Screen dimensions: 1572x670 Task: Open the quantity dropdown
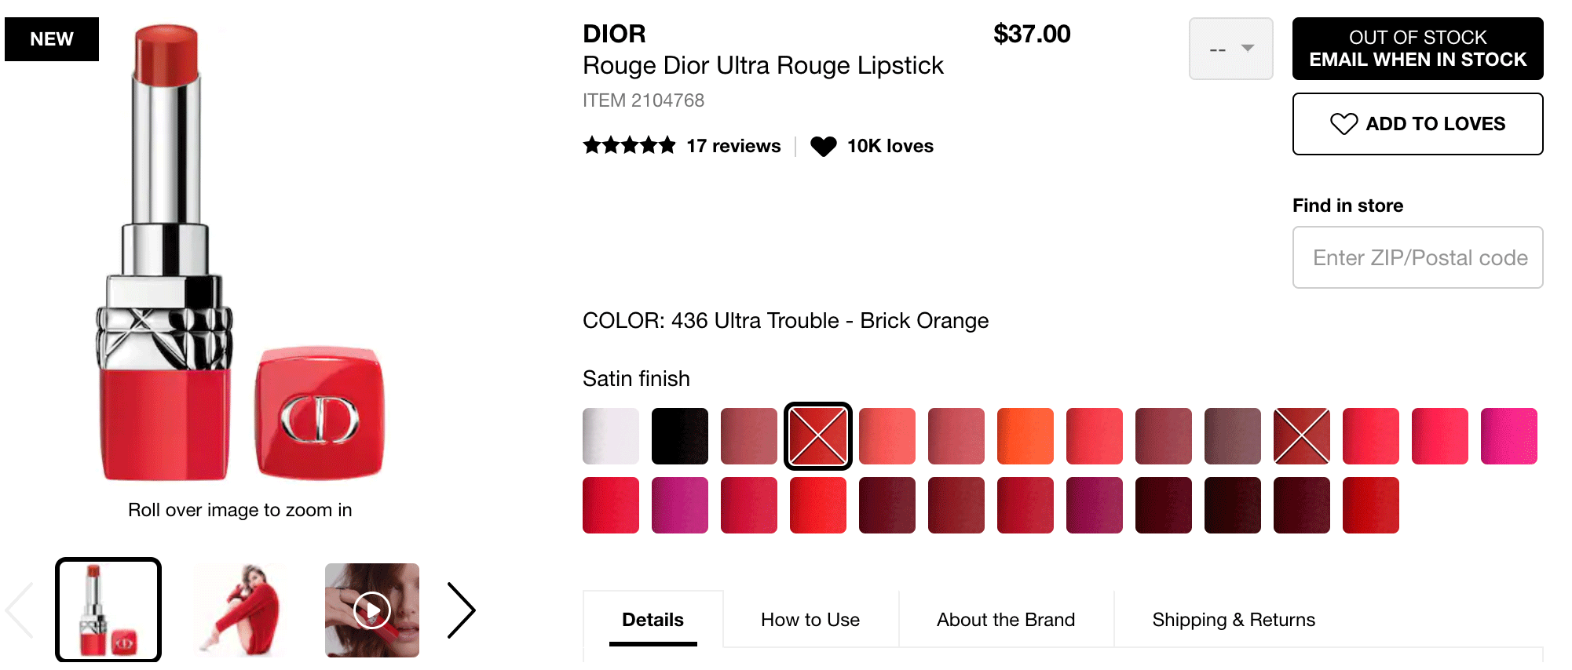click(1230, 49)
